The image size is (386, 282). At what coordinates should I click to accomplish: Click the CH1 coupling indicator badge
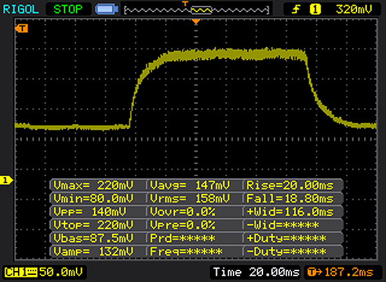pos(21,272)
